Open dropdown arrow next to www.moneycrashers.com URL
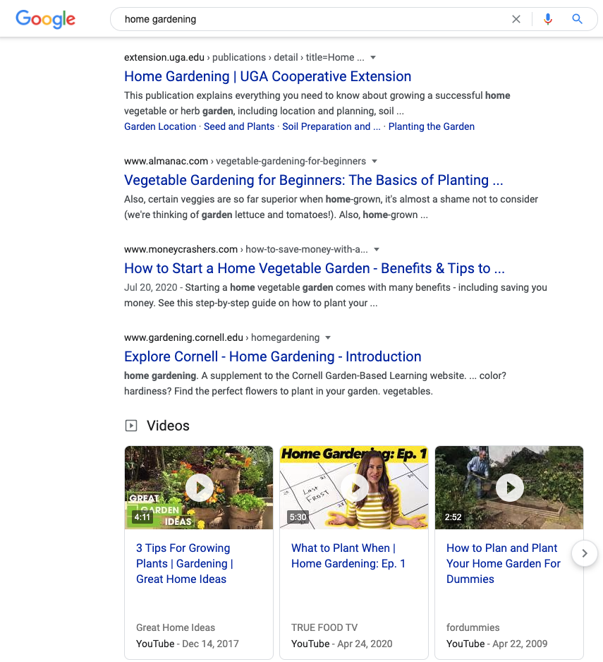 coord(377,250)
